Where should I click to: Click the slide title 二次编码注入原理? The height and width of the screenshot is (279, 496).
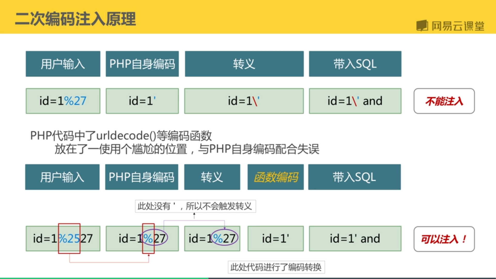(x=75, y=19)
